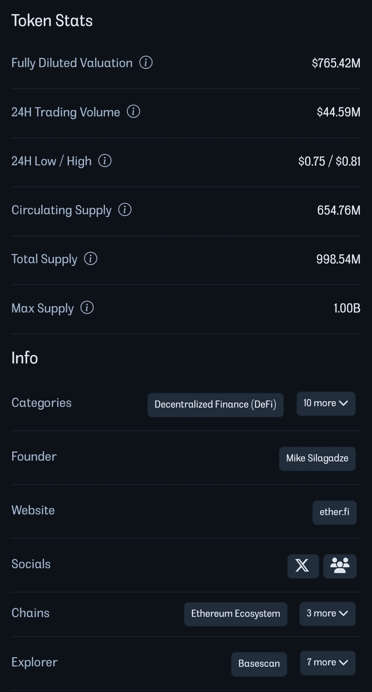Open the X (Twitter) social link
The image size is (372, 692).
[x=303, y=566]
